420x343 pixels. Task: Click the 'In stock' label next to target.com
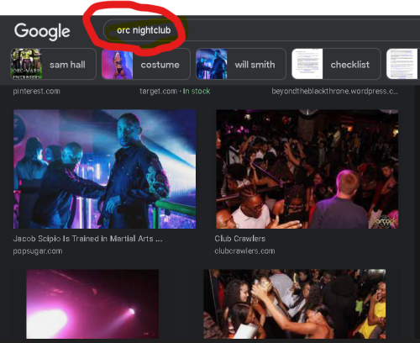pyautogui.click(x=197, y=92)
